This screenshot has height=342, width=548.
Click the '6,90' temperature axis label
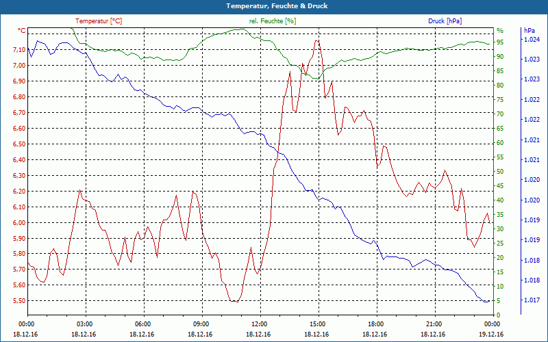click(x=19, y=81)
